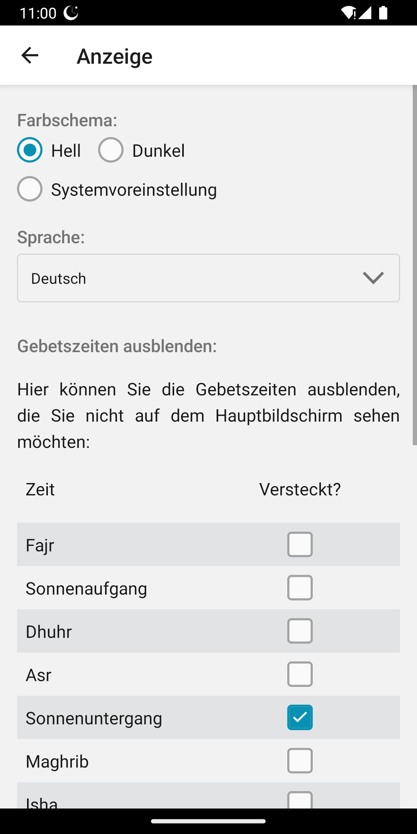Choose the Systemvoreinstellung radio option
Image resolution: width=417 pixels, height=834 pixels.
(x=30, y=189)
